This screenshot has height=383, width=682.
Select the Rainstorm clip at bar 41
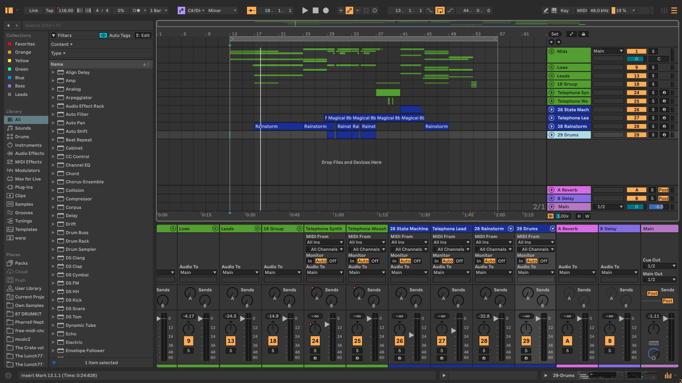pos(436,126)
